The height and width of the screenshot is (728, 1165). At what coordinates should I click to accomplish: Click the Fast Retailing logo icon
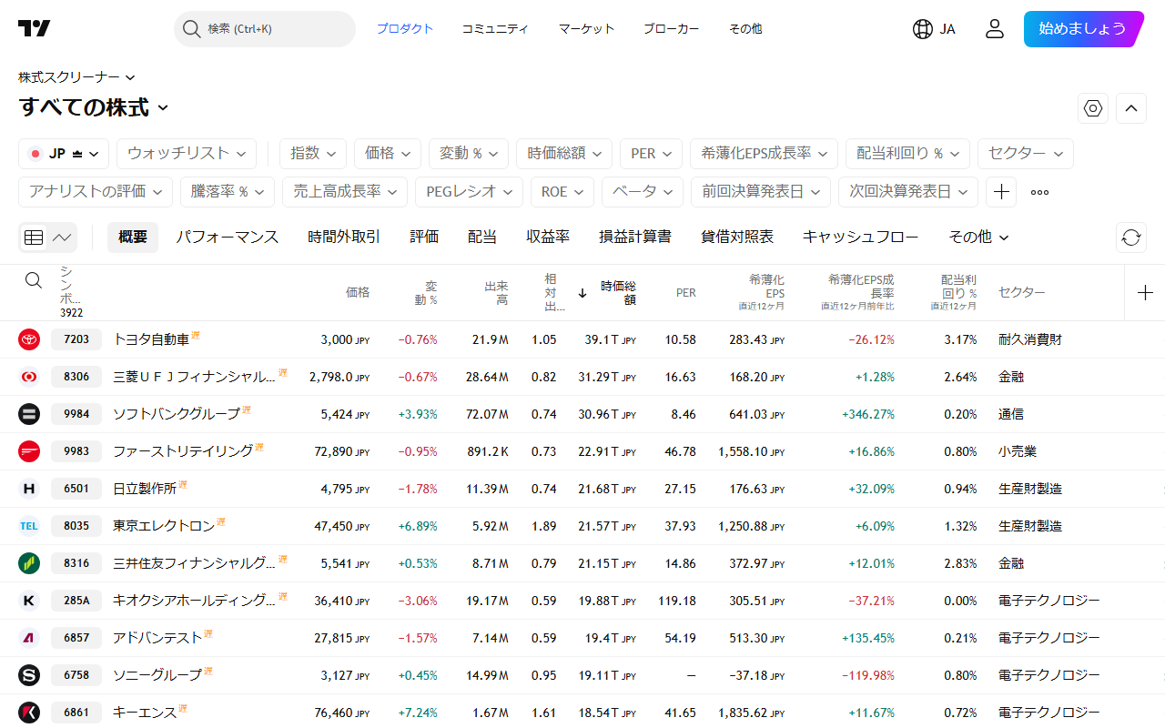click(x=29, y=451)
